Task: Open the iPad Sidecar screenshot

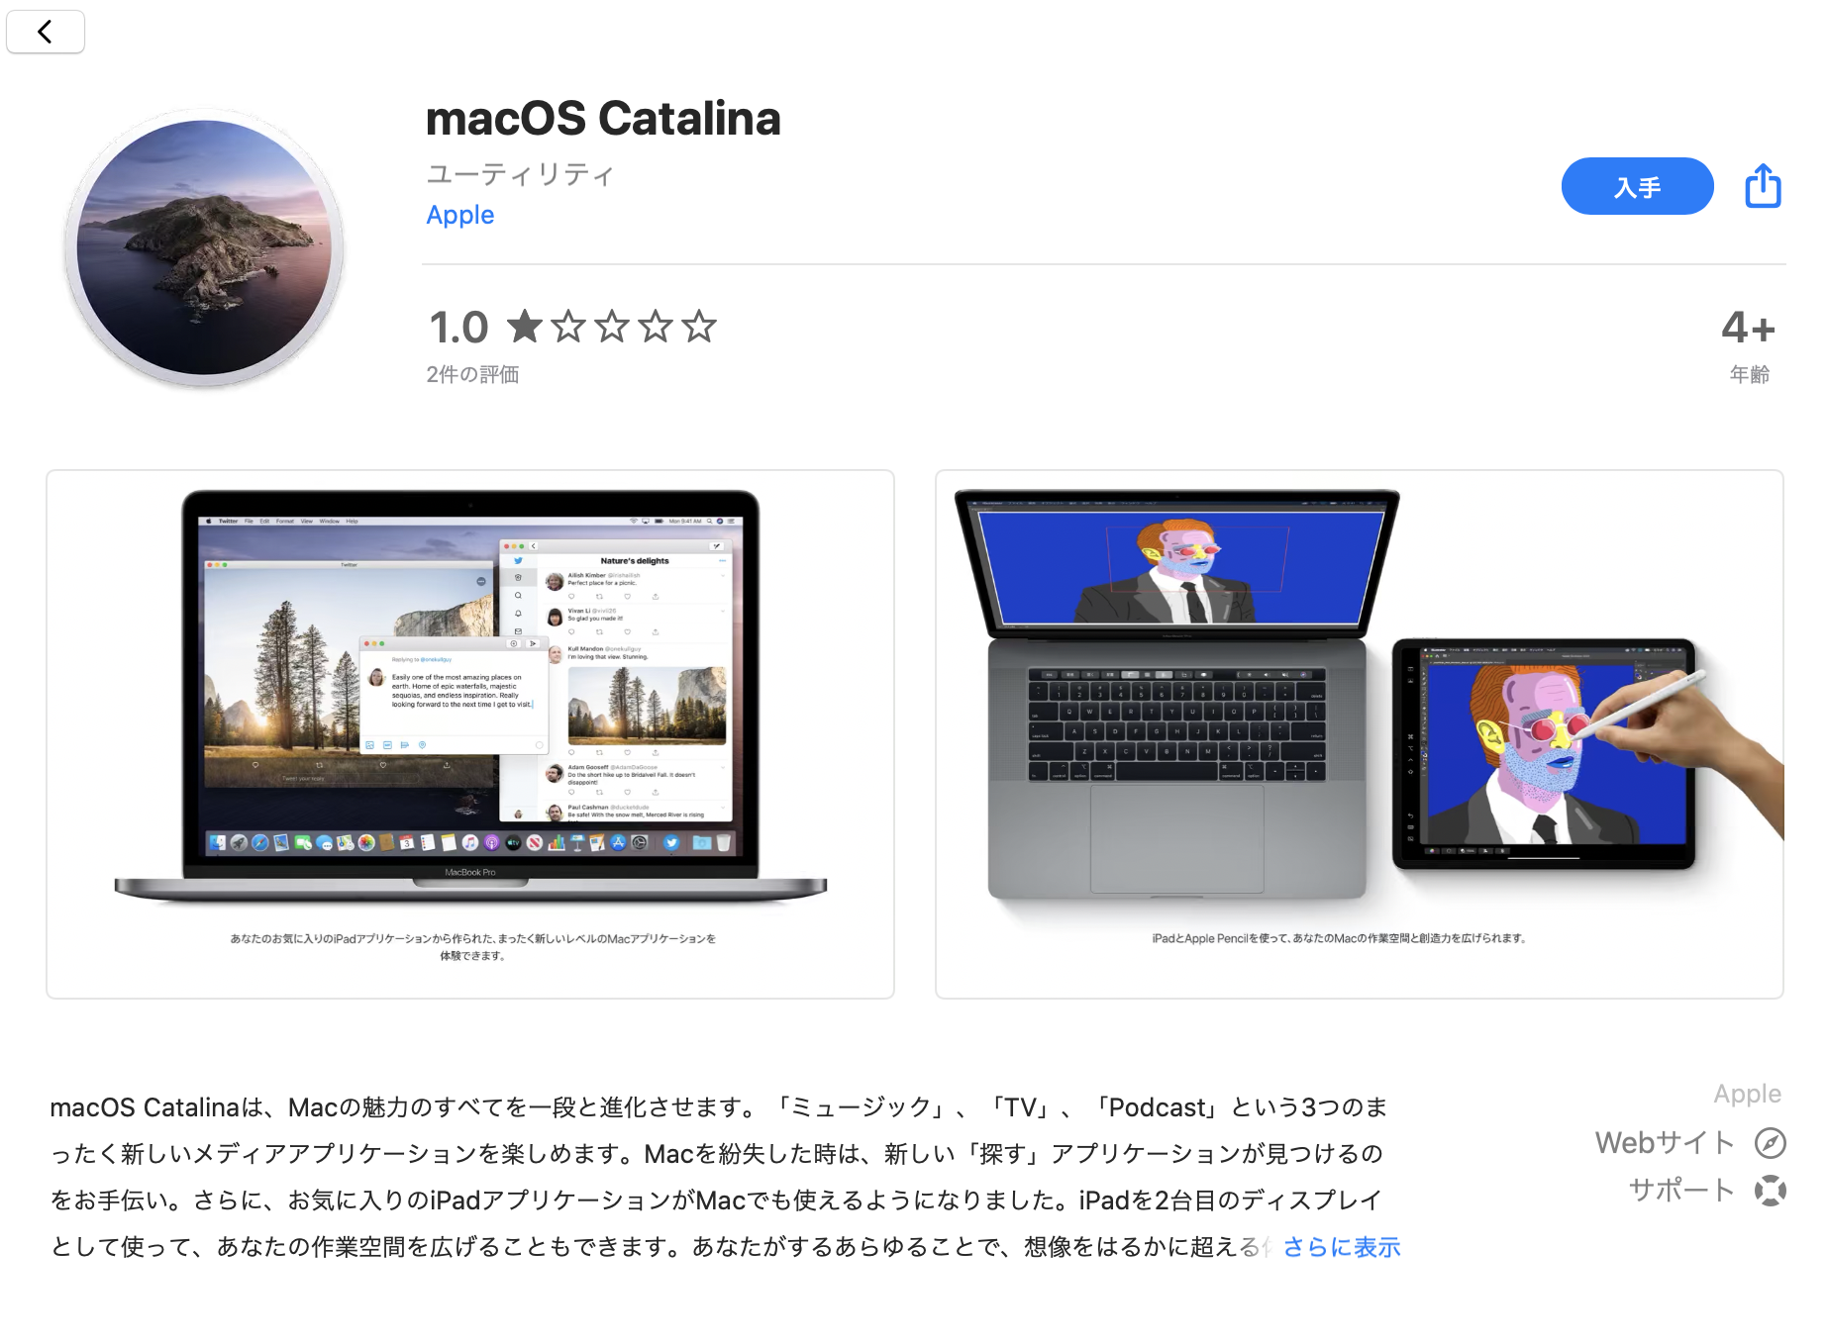Action: [1360, 734]
